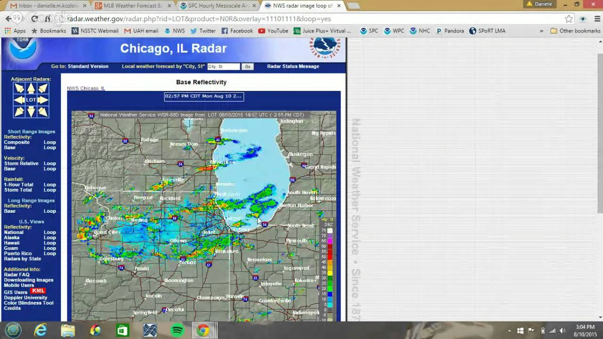Open the Pandora bookmark
The image size is (603, 339).
click(x=449, y=31)
